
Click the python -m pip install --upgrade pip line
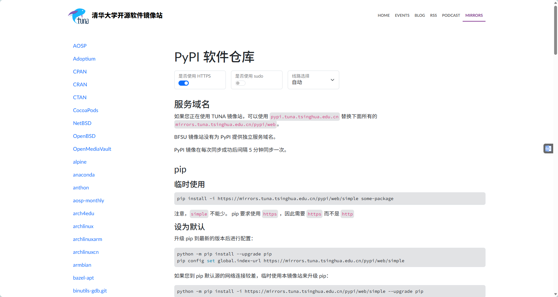tap(224, 254)
